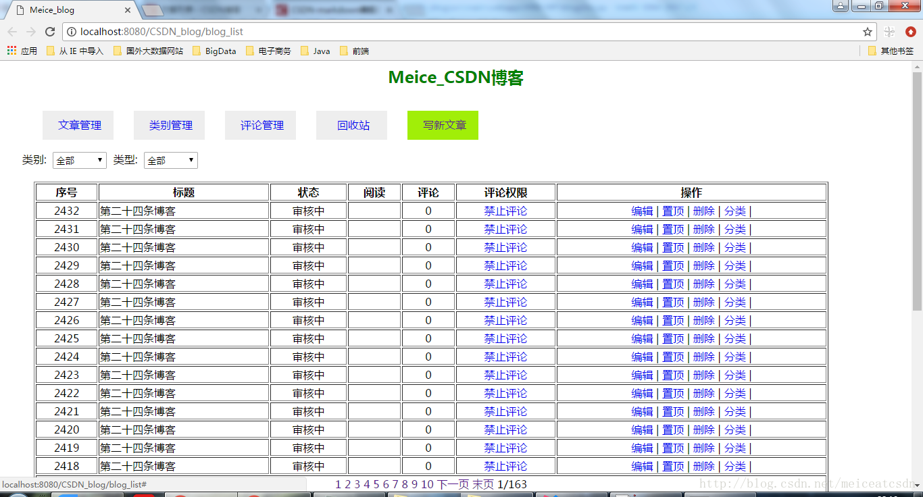Go to page 10 in pagination
Screen dimensions: 923x497
pos(427,484)
